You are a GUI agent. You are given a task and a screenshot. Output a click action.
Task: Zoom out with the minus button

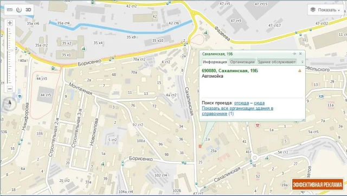10,88
